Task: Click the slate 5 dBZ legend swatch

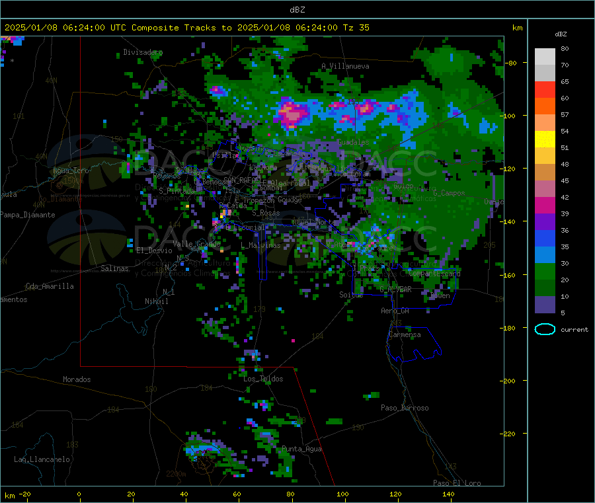Action: coord(545,305)
